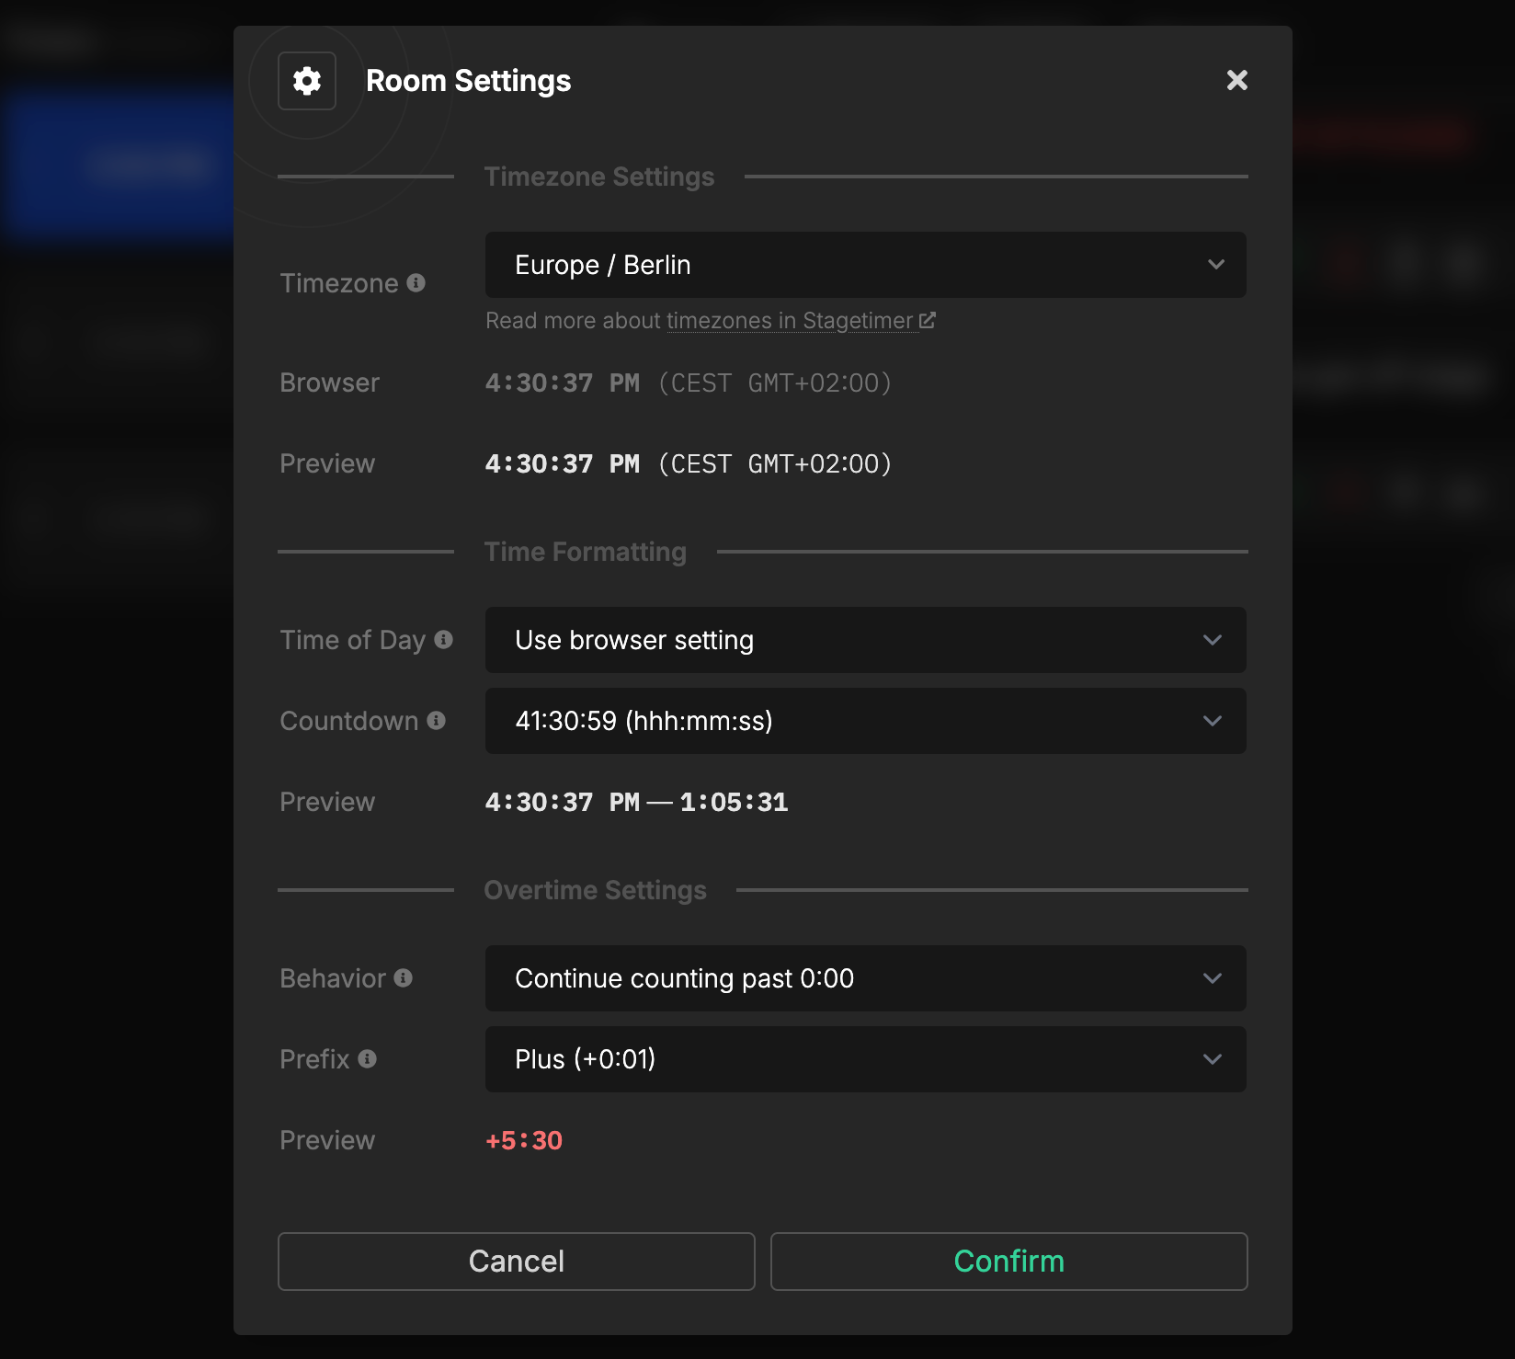Open the 41:30:59 (hhh:mm:ss) countdown format dropdown
1515x1359 pixels.
click(865, 721)
